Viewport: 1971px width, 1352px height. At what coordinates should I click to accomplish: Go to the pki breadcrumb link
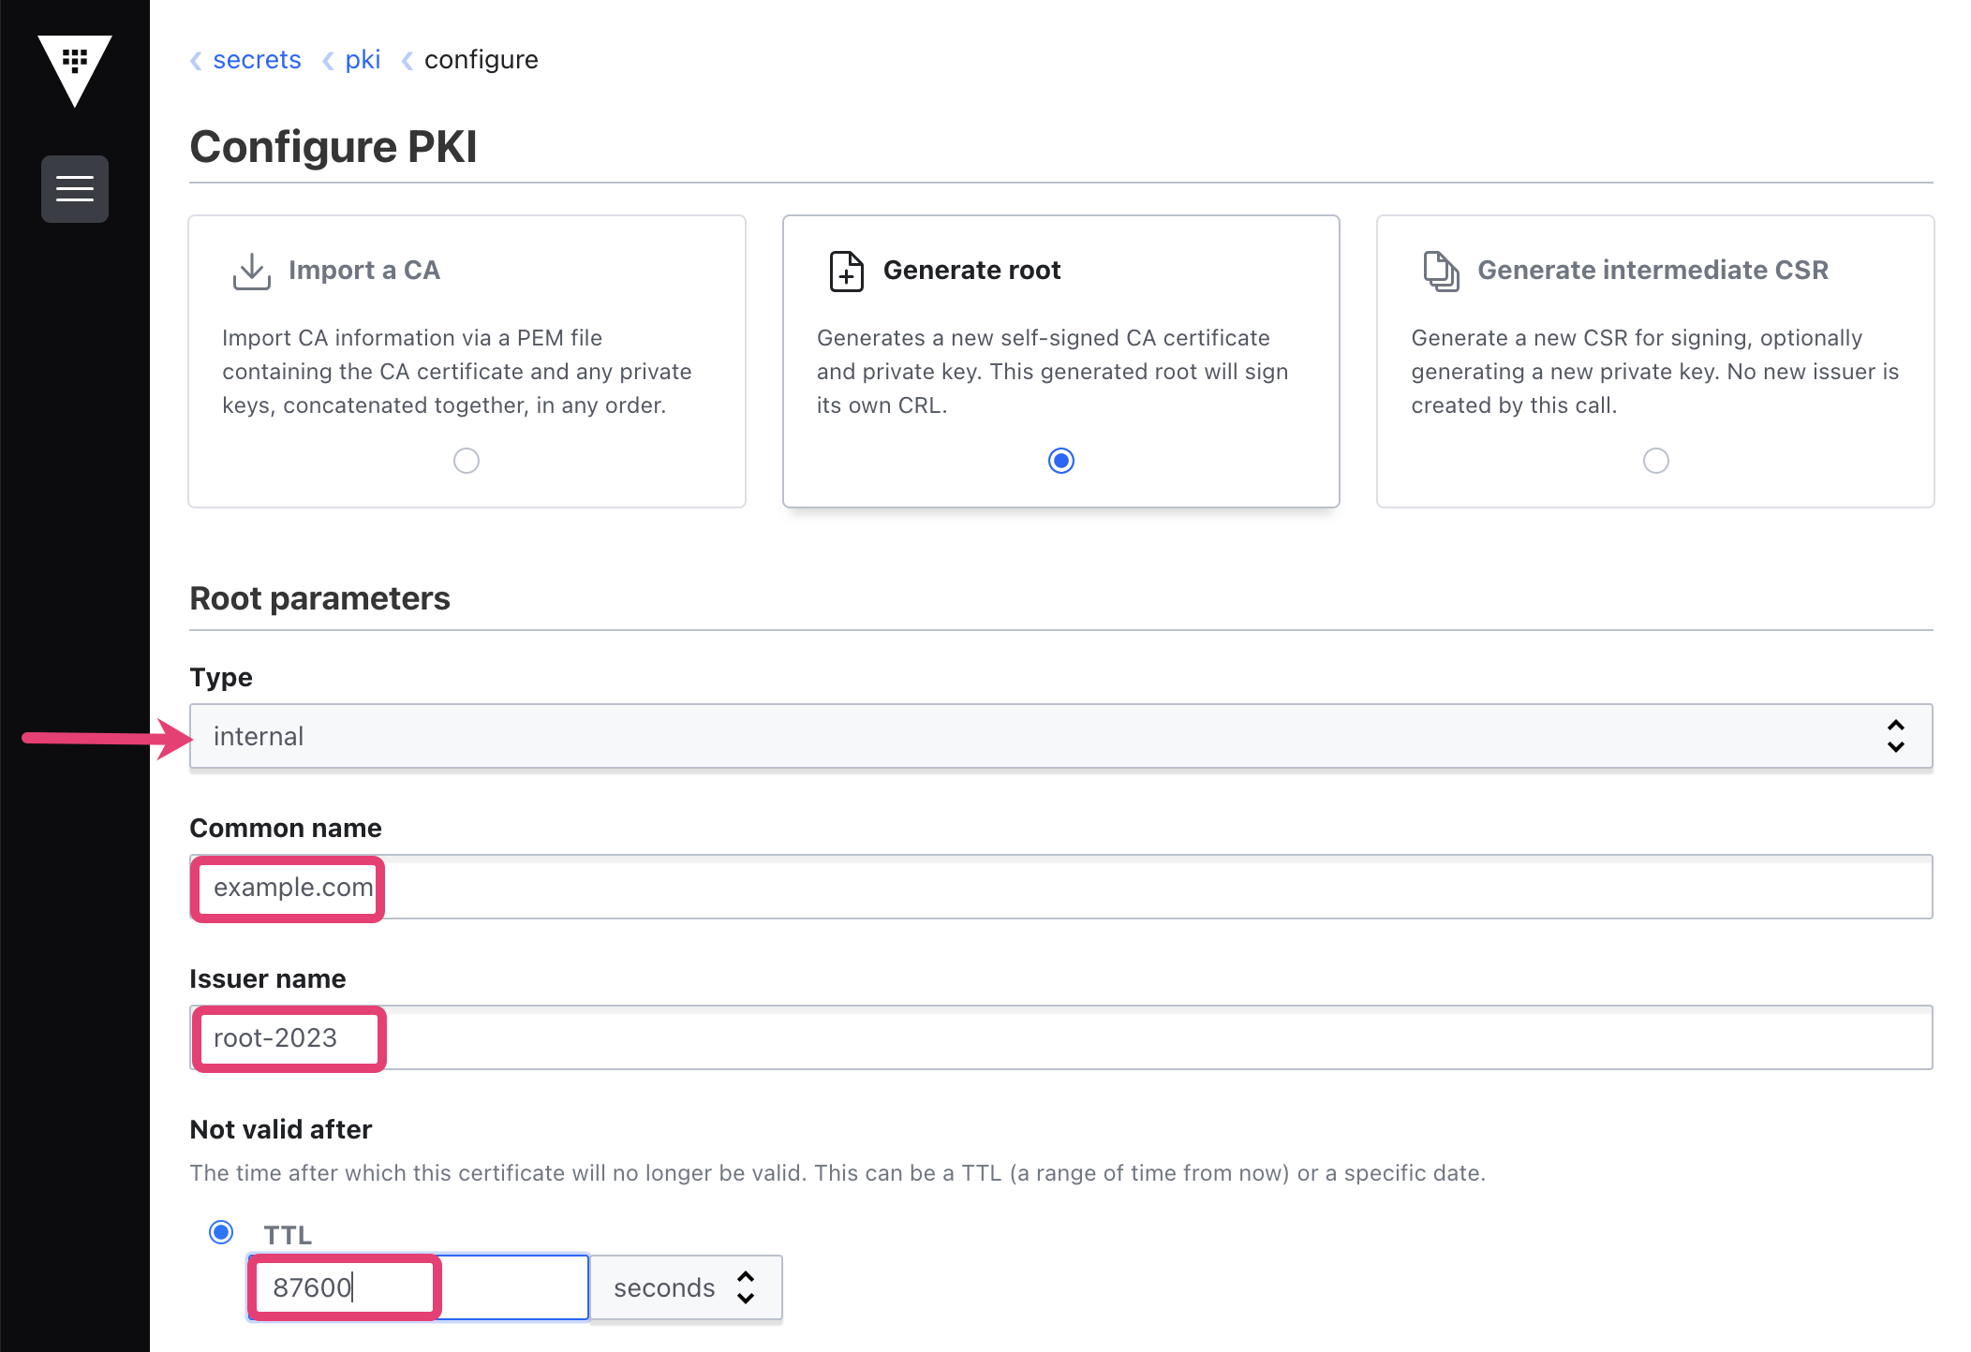pos(363,60)
